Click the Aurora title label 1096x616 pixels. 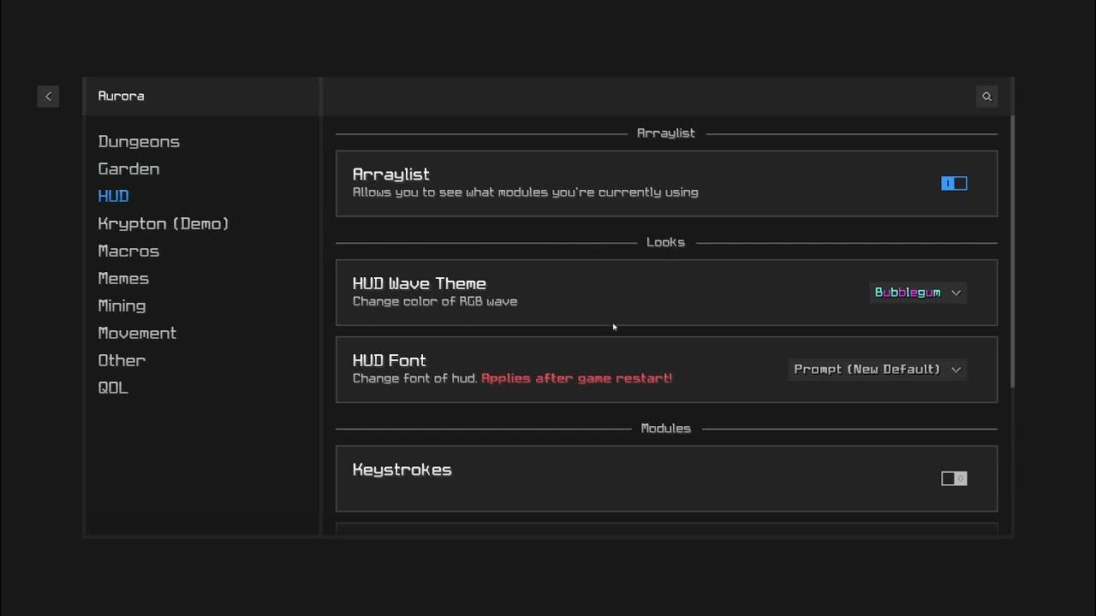121,97
